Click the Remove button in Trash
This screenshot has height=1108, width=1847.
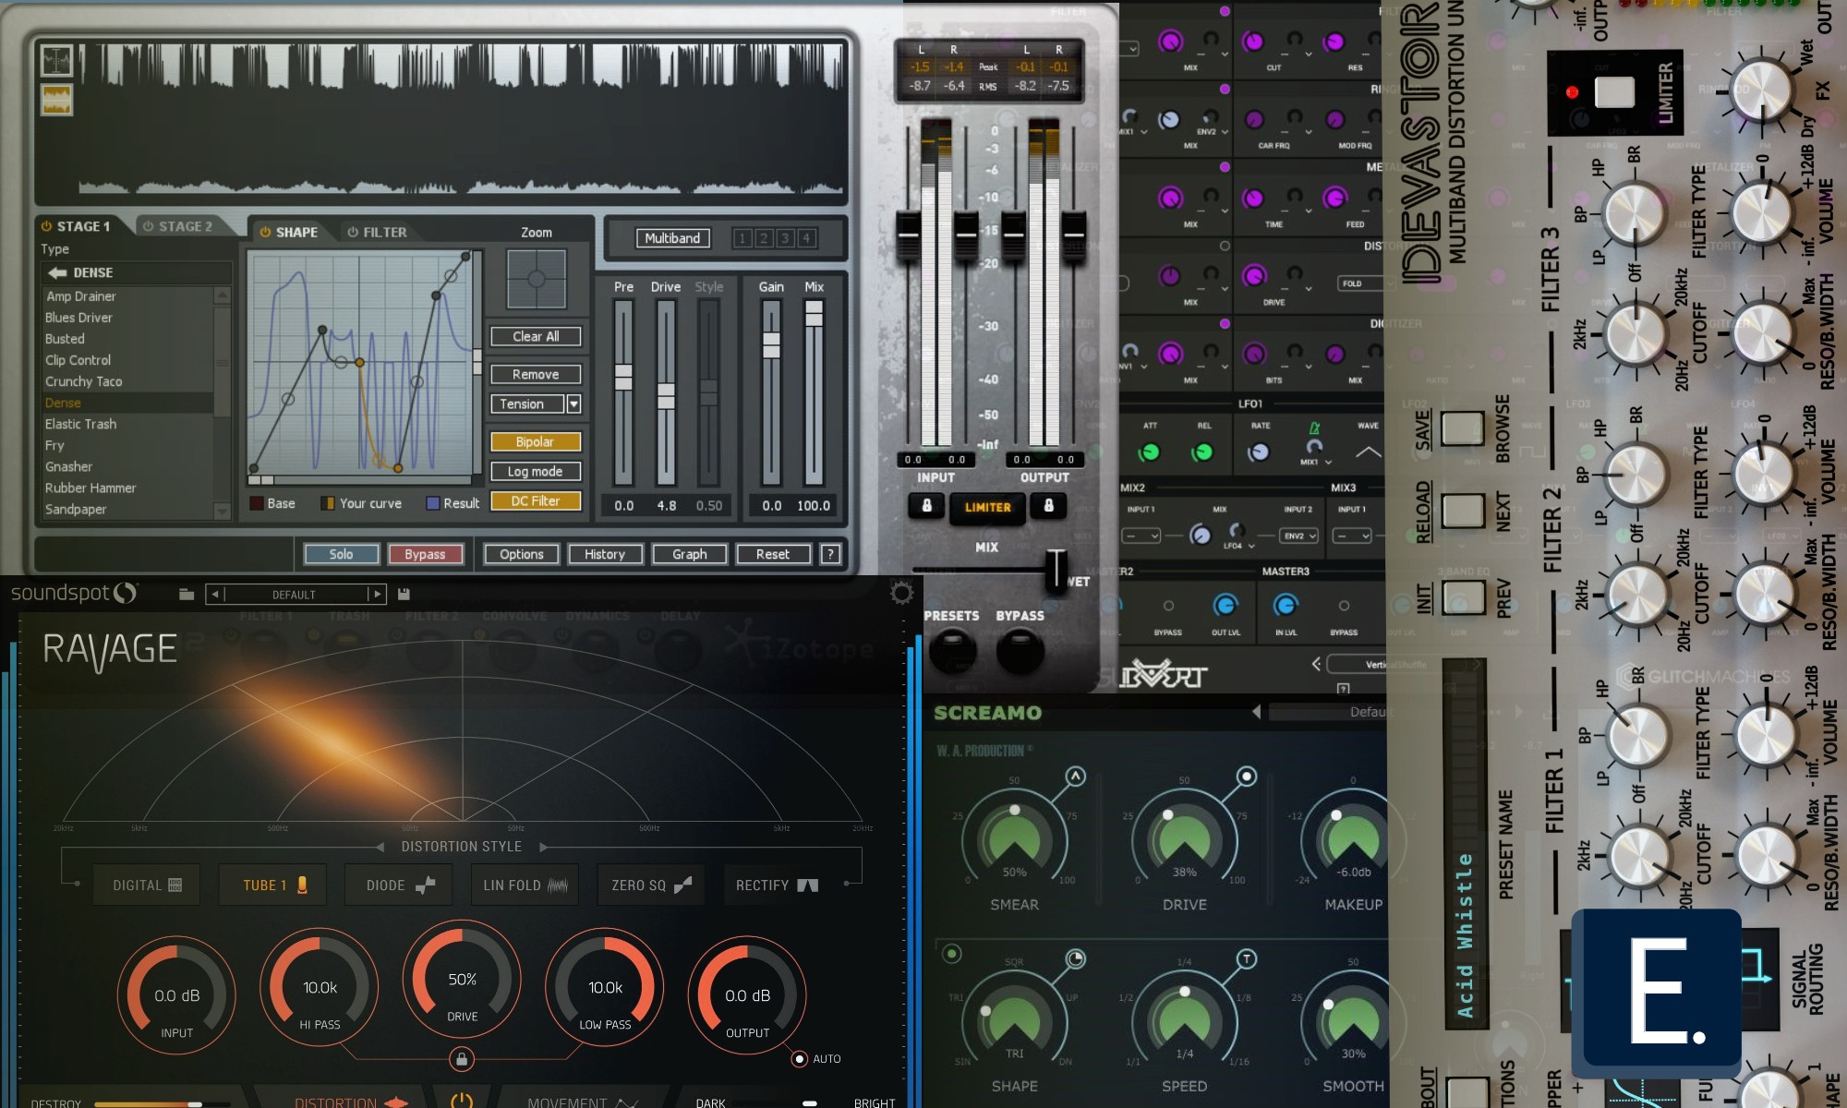(536, 374)
